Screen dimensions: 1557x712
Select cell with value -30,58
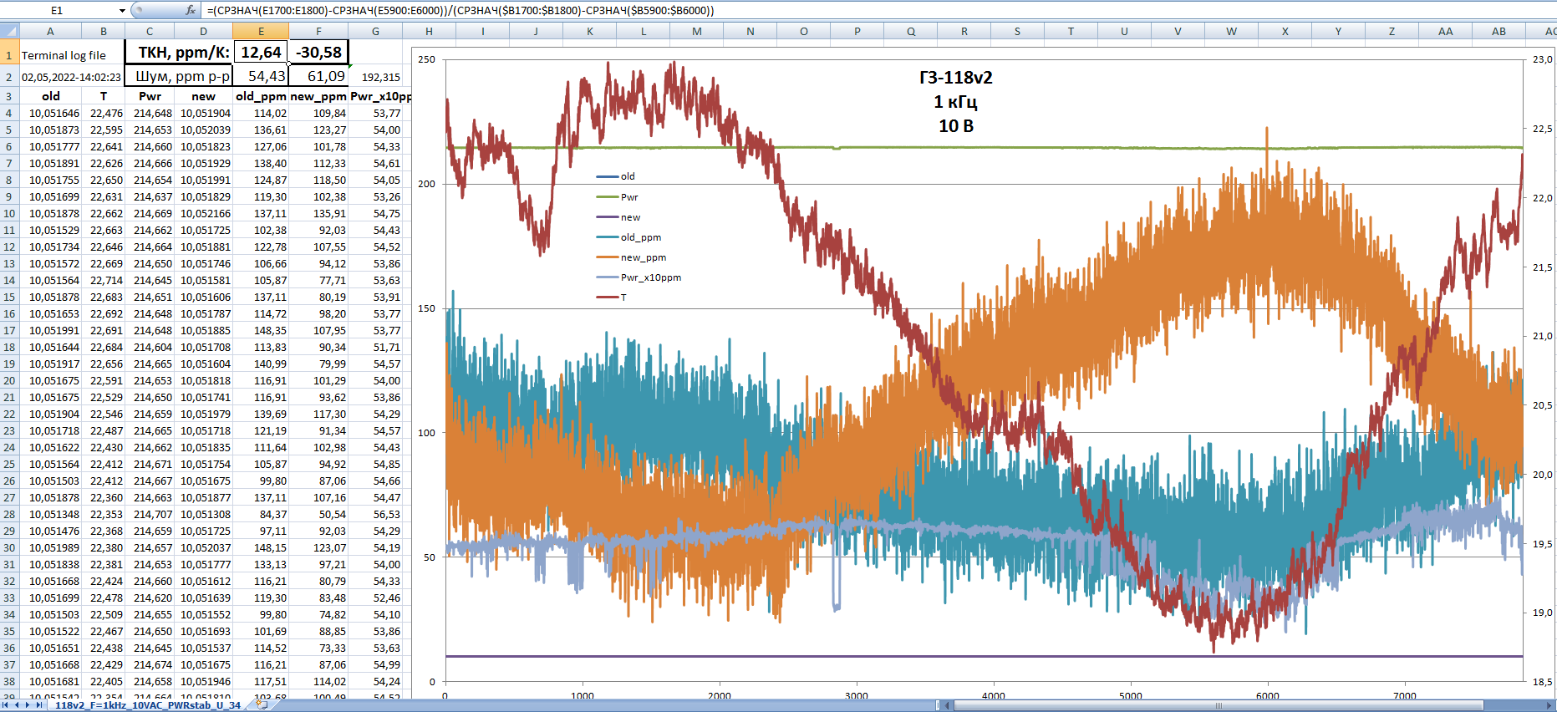point(318,52)
